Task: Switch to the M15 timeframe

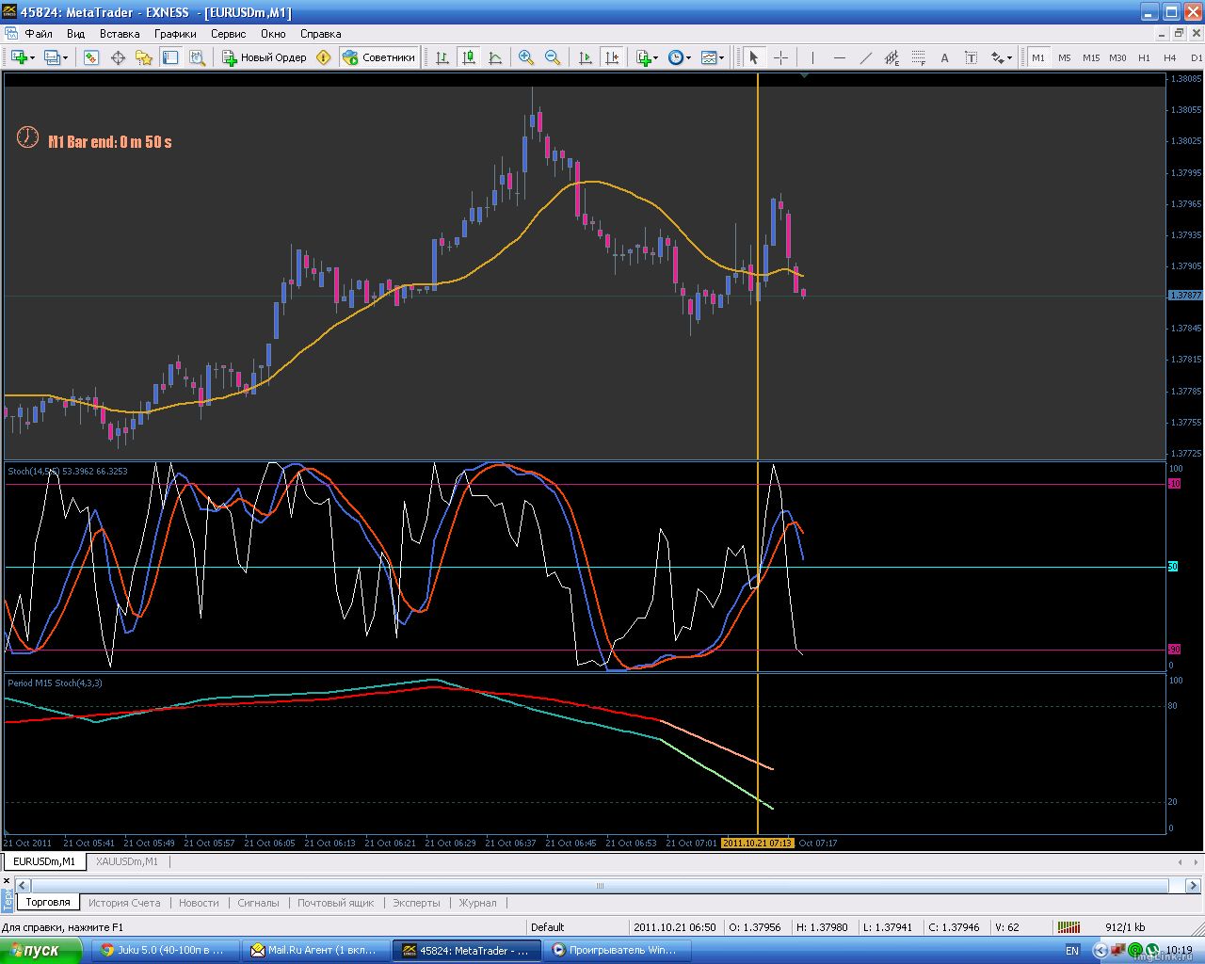Action: 1090,57
